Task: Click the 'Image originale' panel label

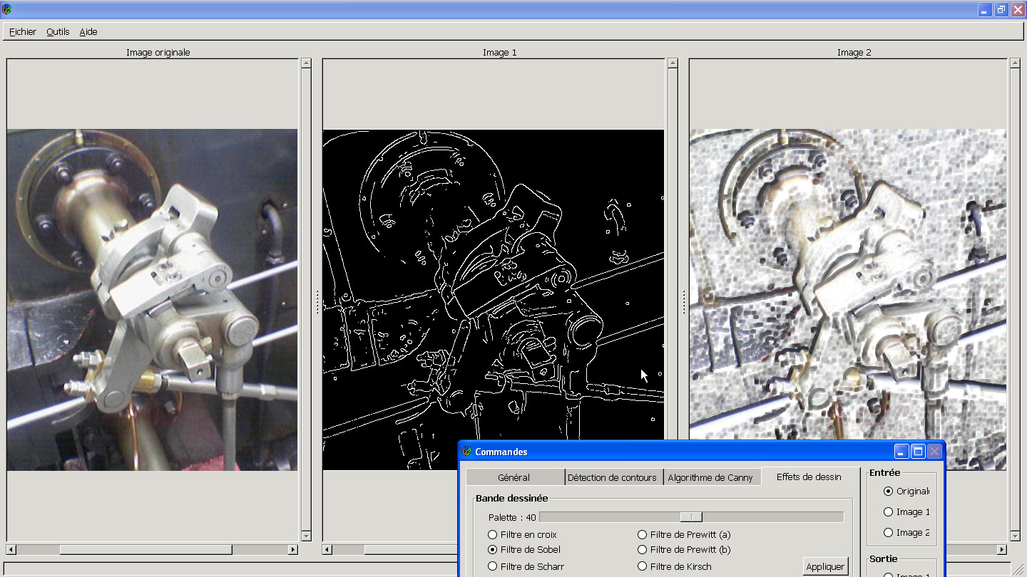Action: click(x=158, y=52)
